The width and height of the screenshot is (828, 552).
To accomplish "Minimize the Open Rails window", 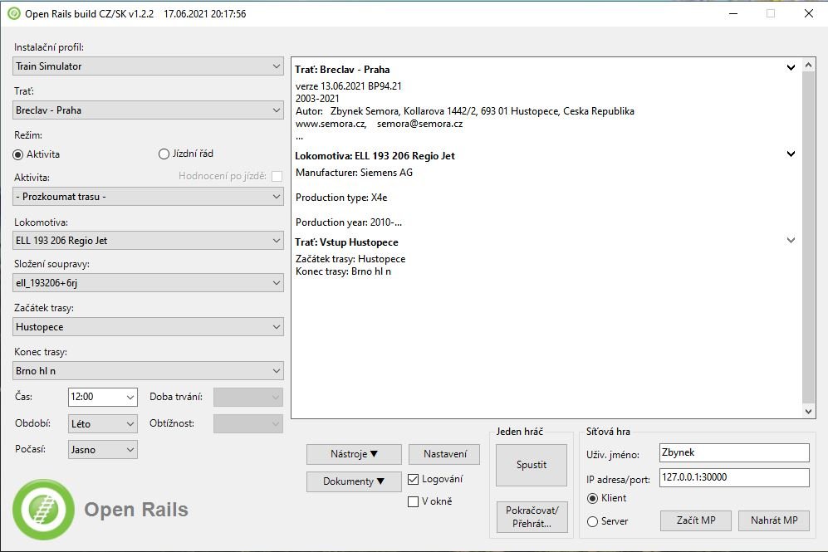I will 733,14.
